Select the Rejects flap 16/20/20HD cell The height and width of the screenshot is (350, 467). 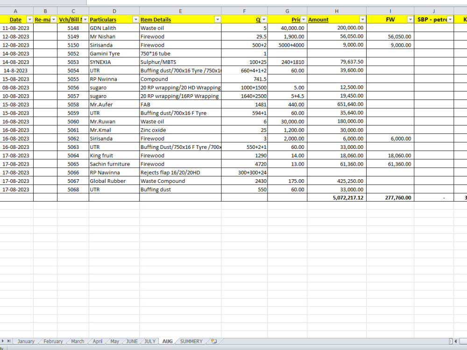pos(180,173)
